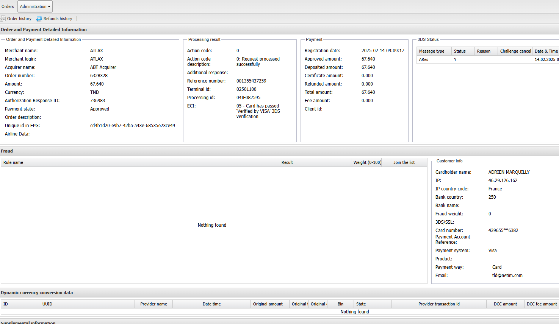Sort Fraud table by Rule name

click(x=13, y=162)
